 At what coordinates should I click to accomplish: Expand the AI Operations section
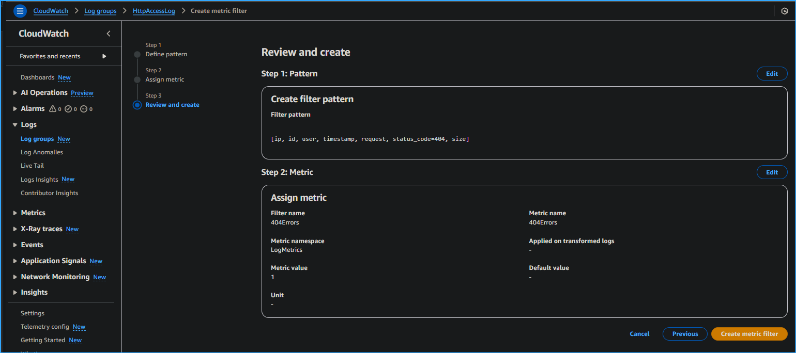click(15, 93)
